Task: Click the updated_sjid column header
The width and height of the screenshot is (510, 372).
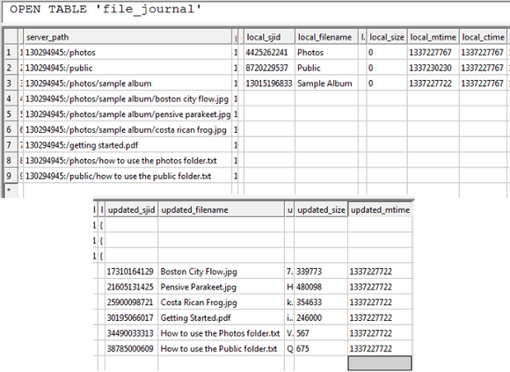Action: coord(131,209)
